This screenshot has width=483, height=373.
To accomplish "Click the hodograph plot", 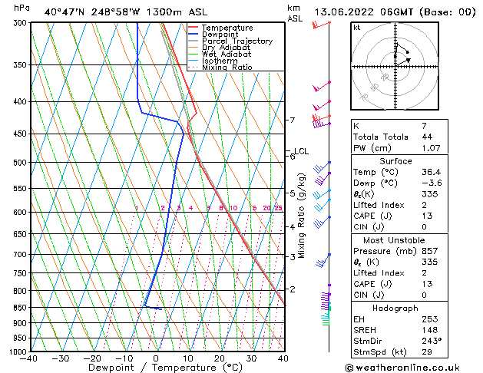I will [395, 66].
